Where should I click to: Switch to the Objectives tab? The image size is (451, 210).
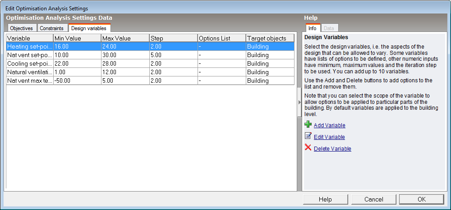coord(22,28)
